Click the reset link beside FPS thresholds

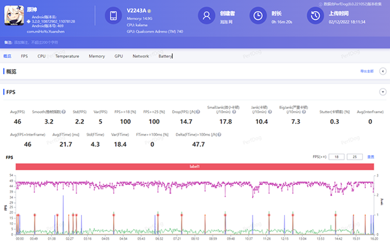pos(370,157)
